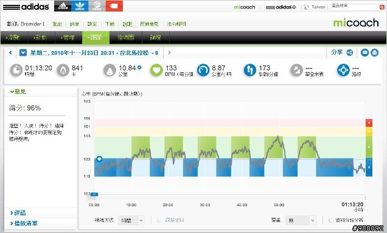
Task: Click the email envelope icon
Action: click(x=364, y=53)
